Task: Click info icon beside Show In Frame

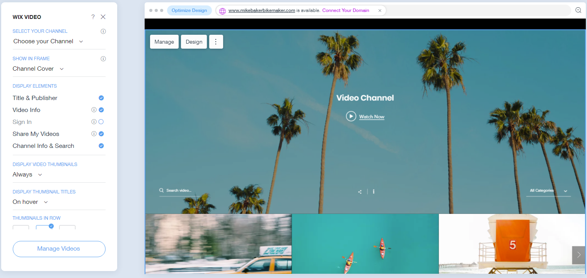Action: (103, 59)
